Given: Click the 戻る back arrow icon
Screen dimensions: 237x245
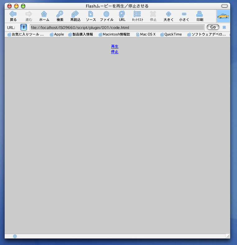Looking at the screenshot, I should 13,14.
